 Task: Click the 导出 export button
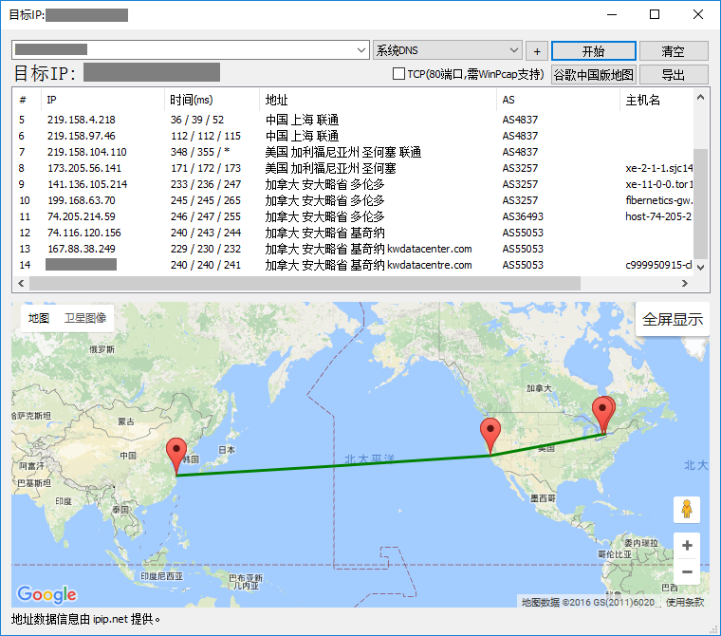pos(673,74)
